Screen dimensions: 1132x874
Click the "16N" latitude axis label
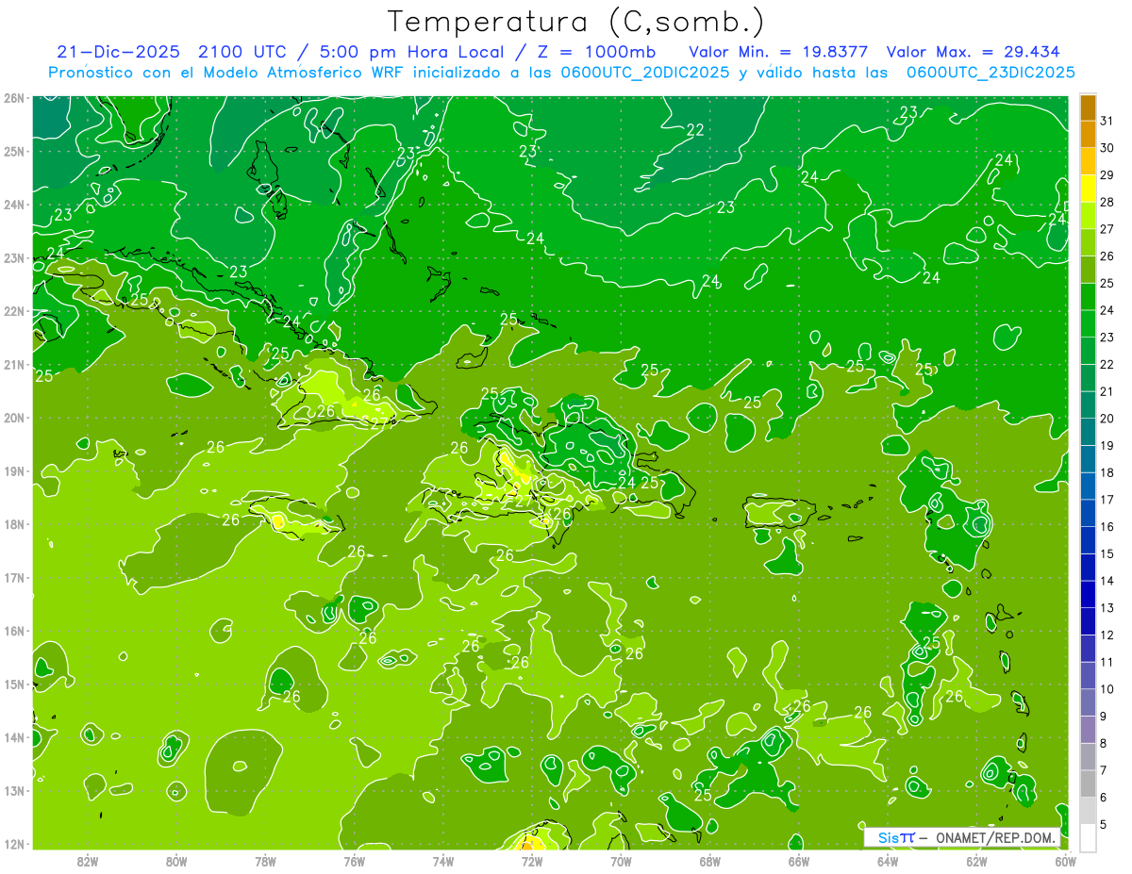14,631
